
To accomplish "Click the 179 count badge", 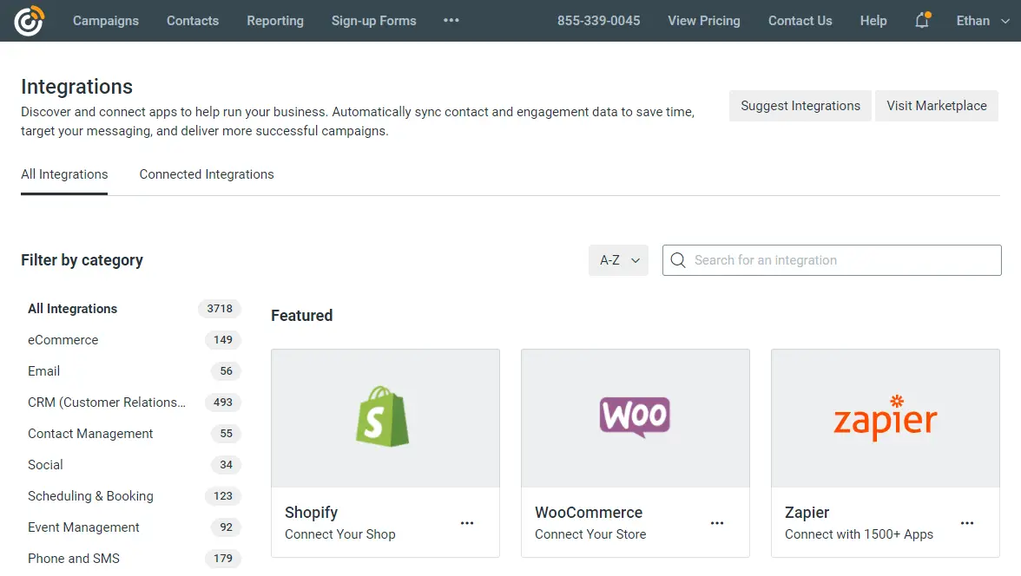I will (x=222, y=559).
